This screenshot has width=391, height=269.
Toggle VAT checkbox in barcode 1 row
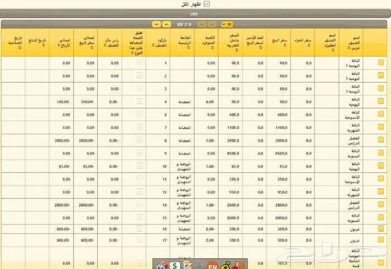[x=139, y=63]
